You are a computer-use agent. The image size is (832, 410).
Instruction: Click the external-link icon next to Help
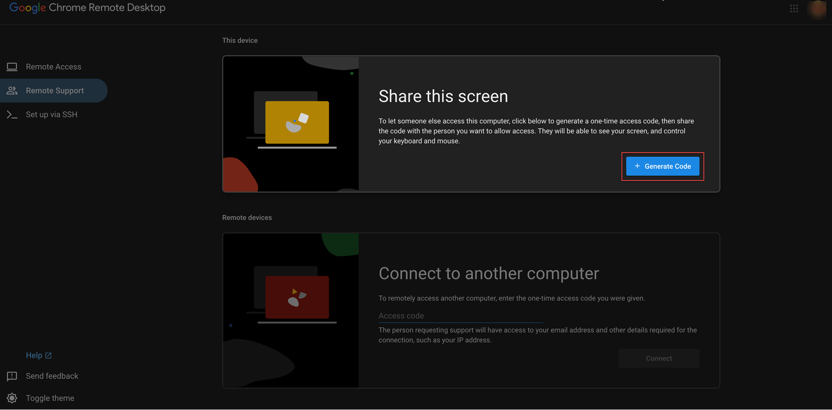48,356
